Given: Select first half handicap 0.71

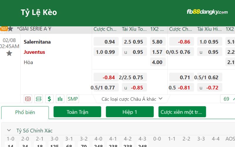Looking at the screenshot, I should click(x=182, y=77).
